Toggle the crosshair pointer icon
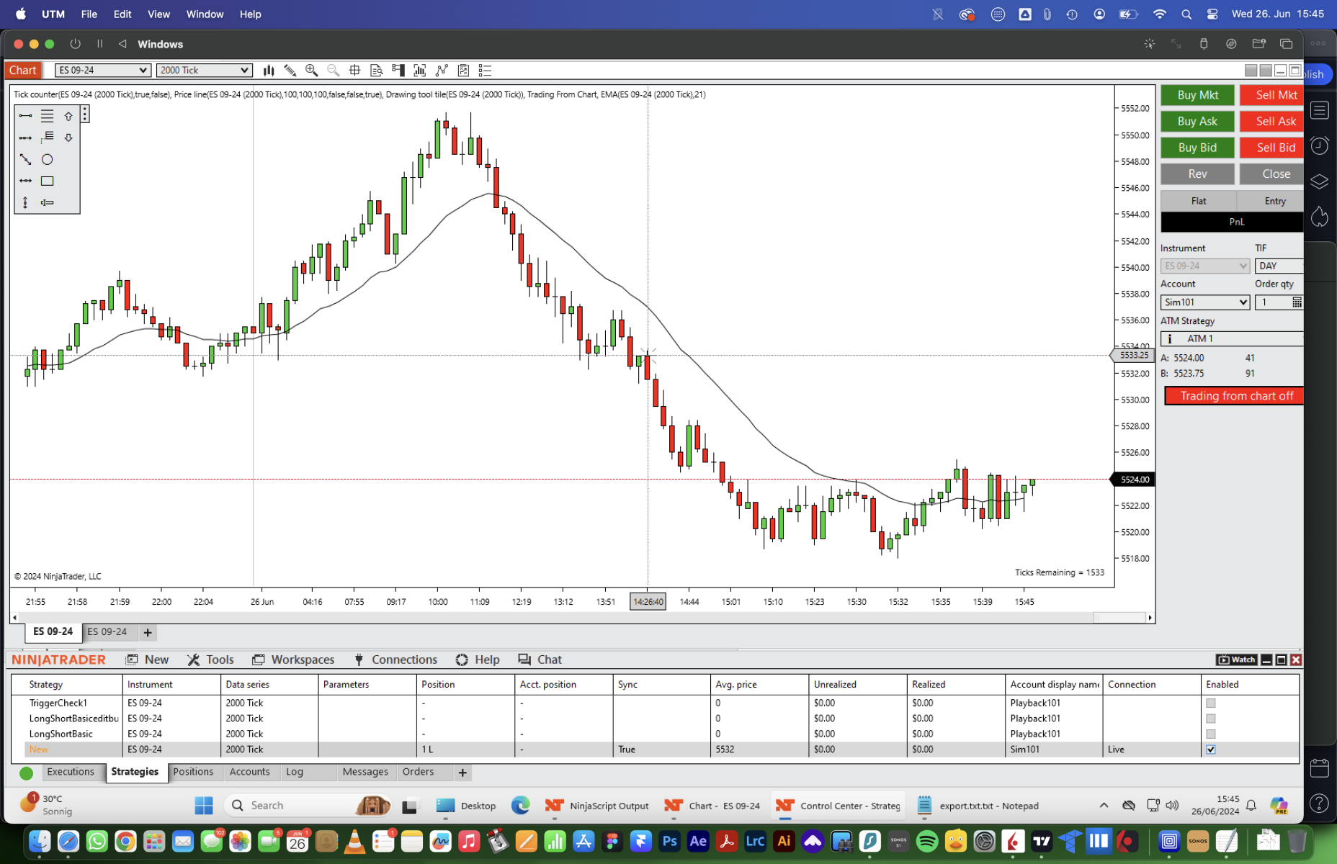The image size is (1337, 864). pyautogui.click(x=354, y=70)
